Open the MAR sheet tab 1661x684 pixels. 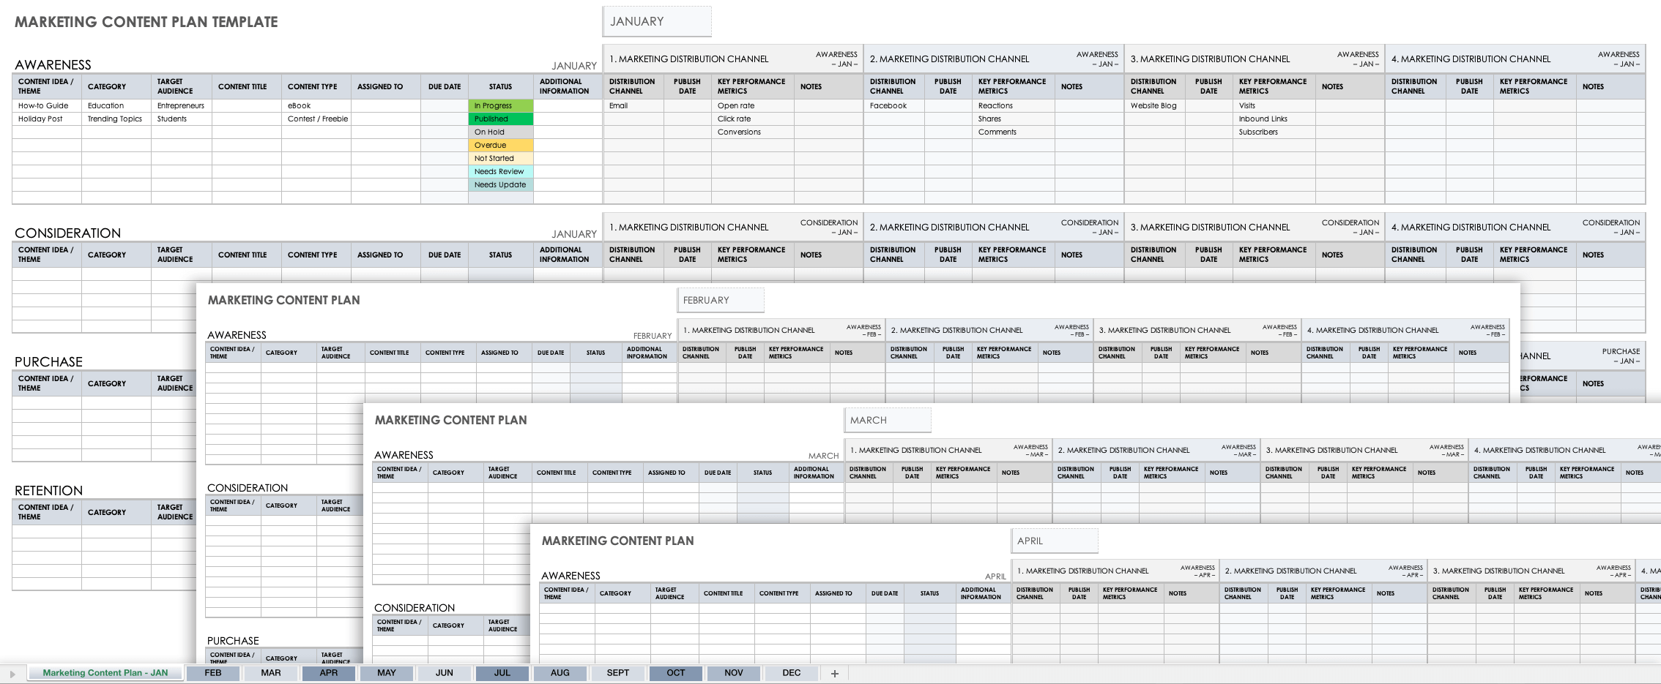pyautogui.click(x=271, y=673)
